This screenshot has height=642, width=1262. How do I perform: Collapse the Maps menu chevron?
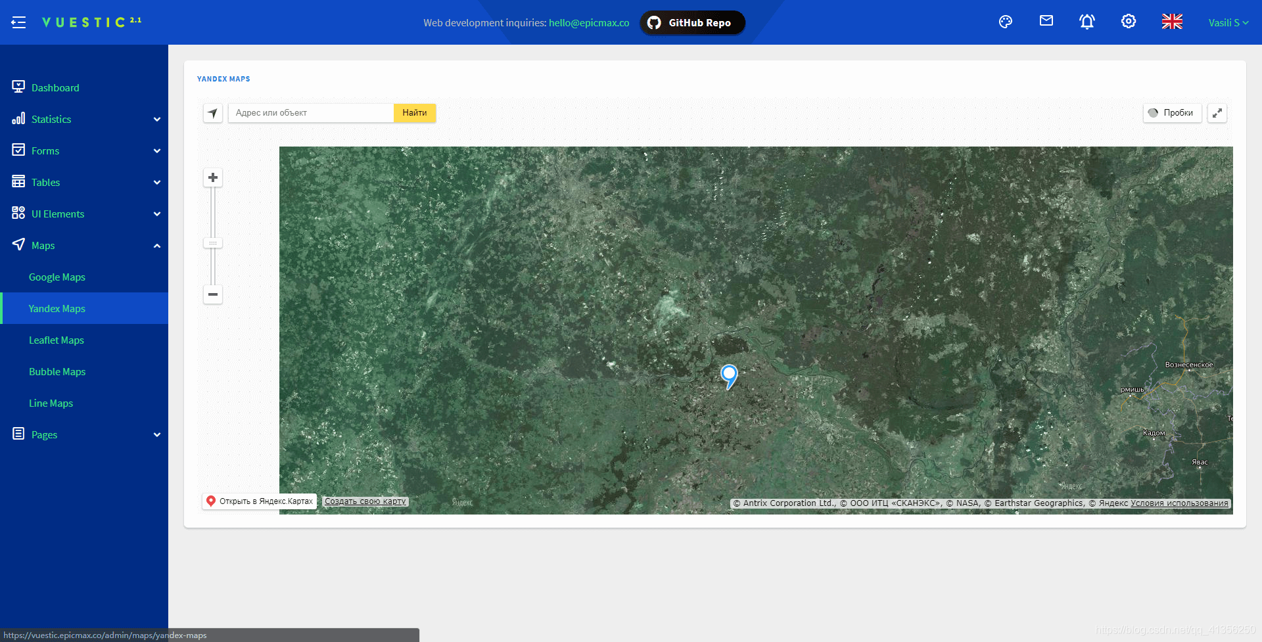pos(157,245)
